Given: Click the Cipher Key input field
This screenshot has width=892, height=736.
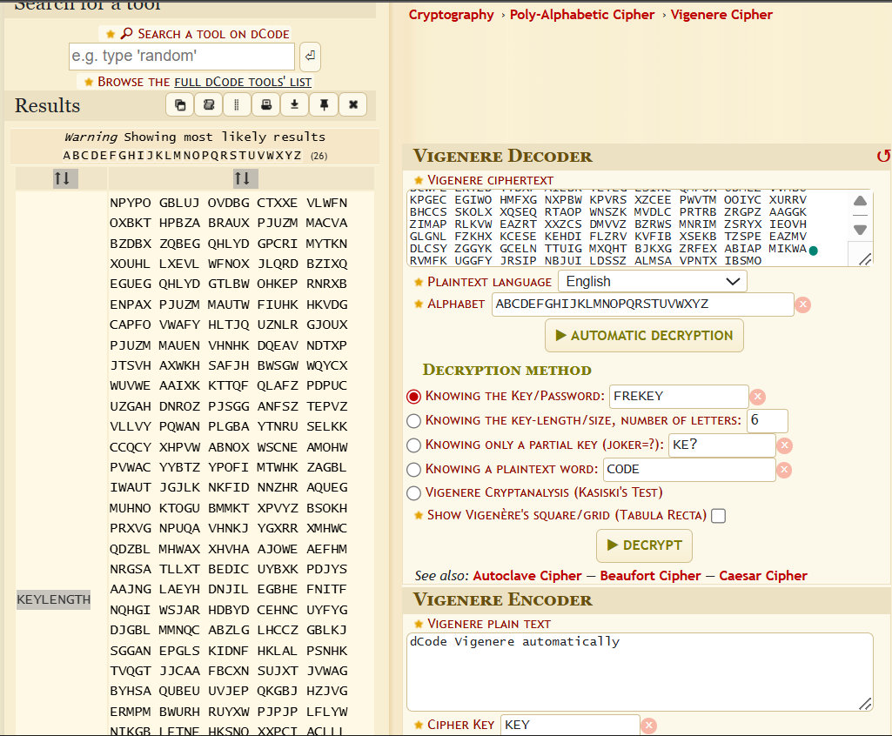Looking at the screenshot, I should [x=570, y=725].
